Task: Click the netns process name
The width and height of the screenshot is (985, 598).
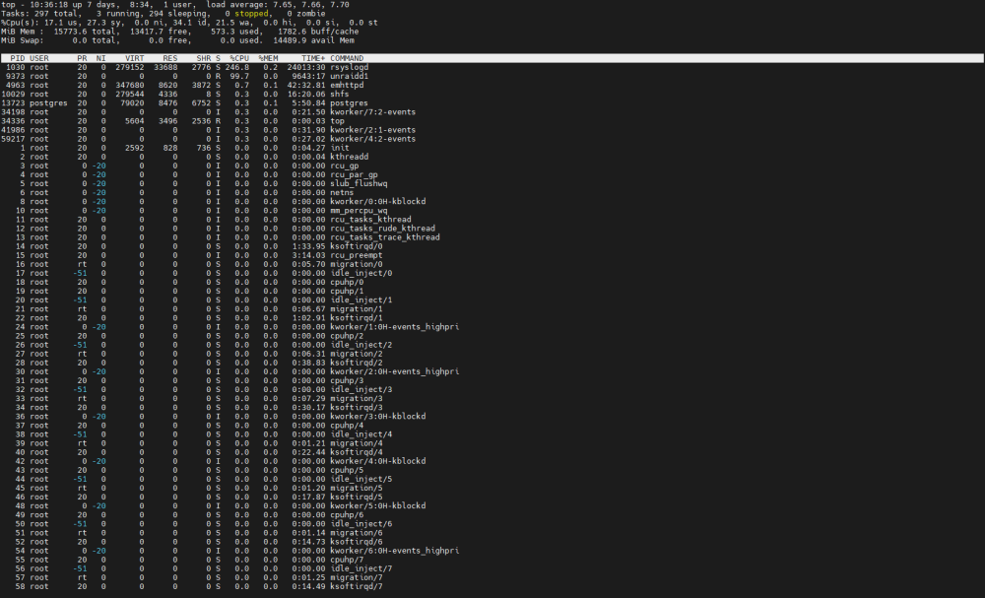Action: tap(342, 193)
